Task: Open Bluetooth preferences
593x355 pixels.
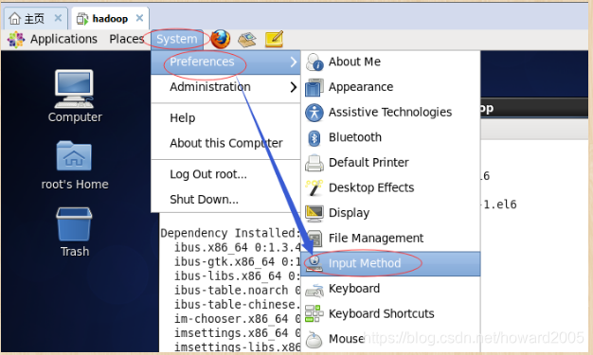Action: tap(390, 137)
